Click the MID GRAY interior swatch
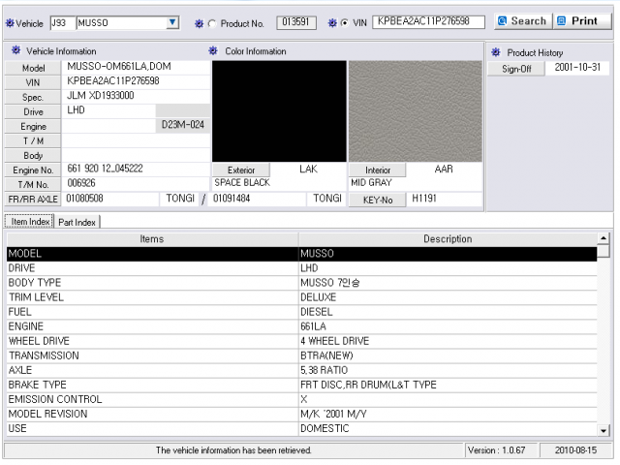The height and width of the screenshot is (465, 620). (416, 111)
